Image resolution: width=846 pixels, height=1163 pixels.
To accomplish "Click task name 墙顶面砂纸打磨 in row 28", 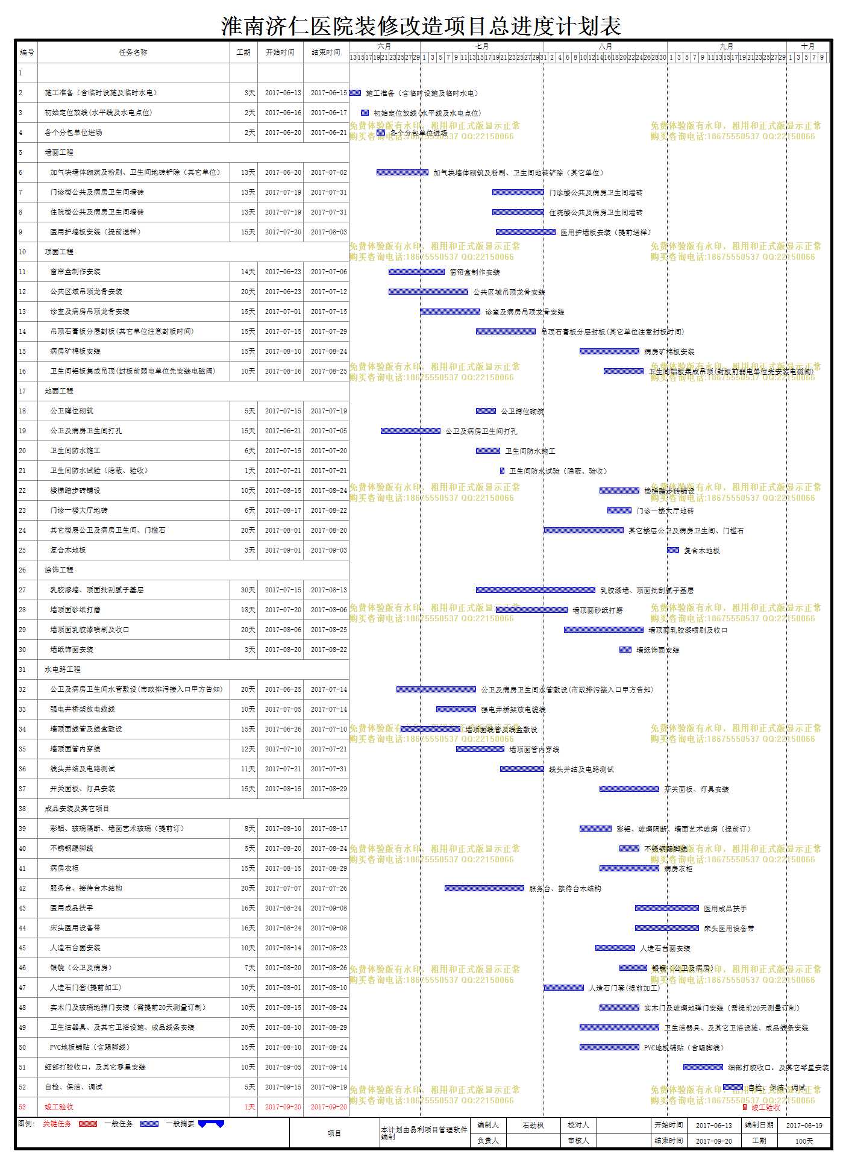I will (75, 610).
